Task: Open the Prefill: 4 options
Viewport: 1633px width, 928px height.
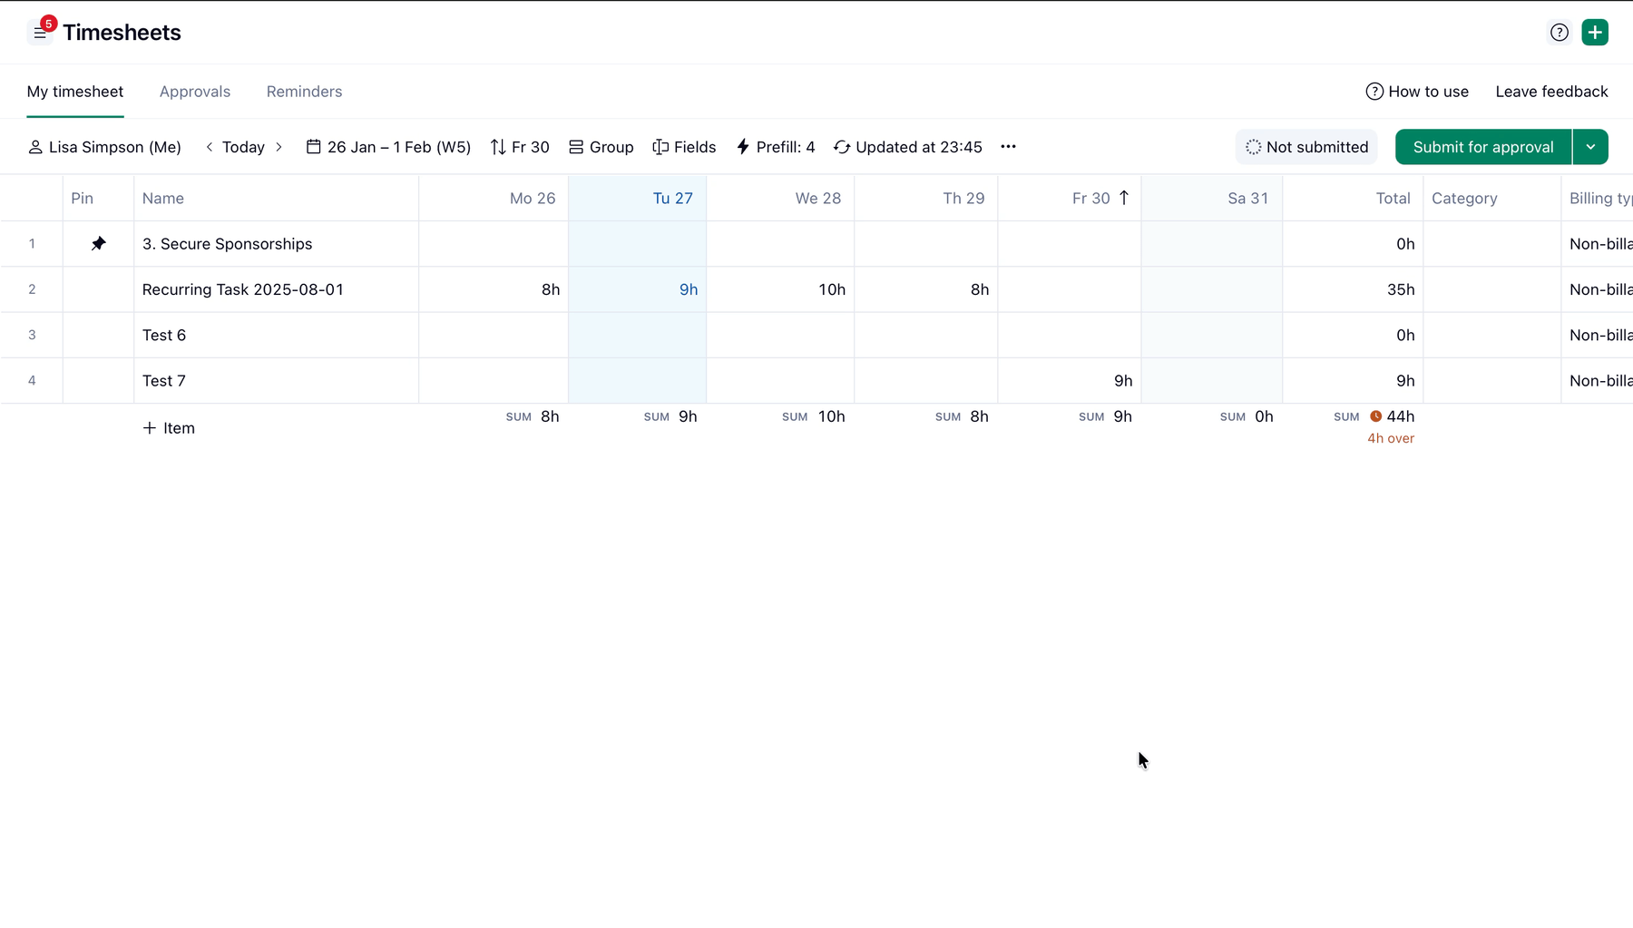Action: (775, 147)
